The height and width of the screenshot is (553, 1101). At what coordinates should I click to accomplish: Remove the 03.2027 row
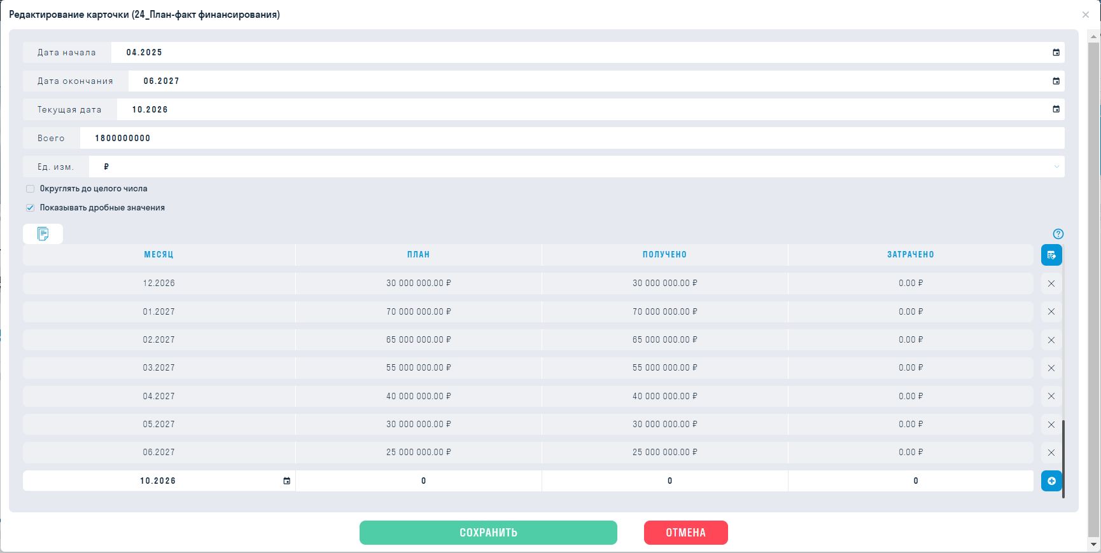tap(1051, 368)
